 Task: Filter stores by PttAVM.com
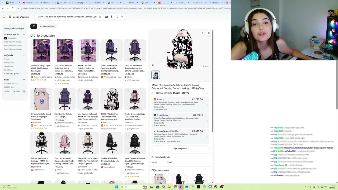click(x=9, y=70)
